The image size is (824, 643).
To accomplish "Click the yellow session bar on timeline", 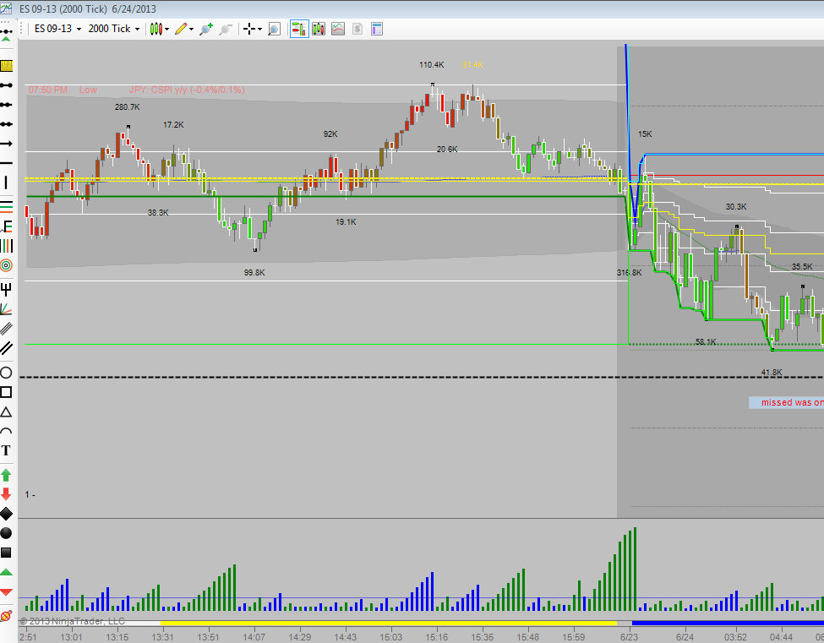I will pyautogui.click(x=389, y=623).
